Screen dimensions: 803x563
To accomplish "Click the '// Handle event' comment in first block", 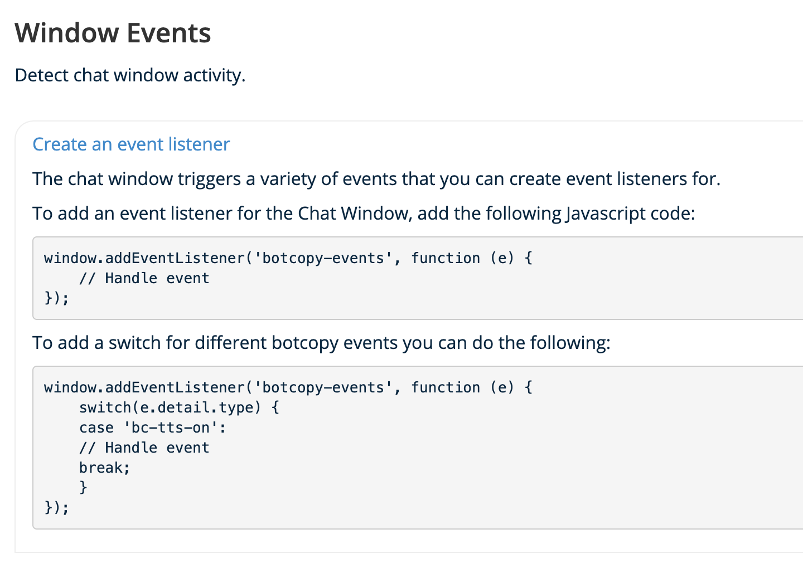I will coord(144,278).
